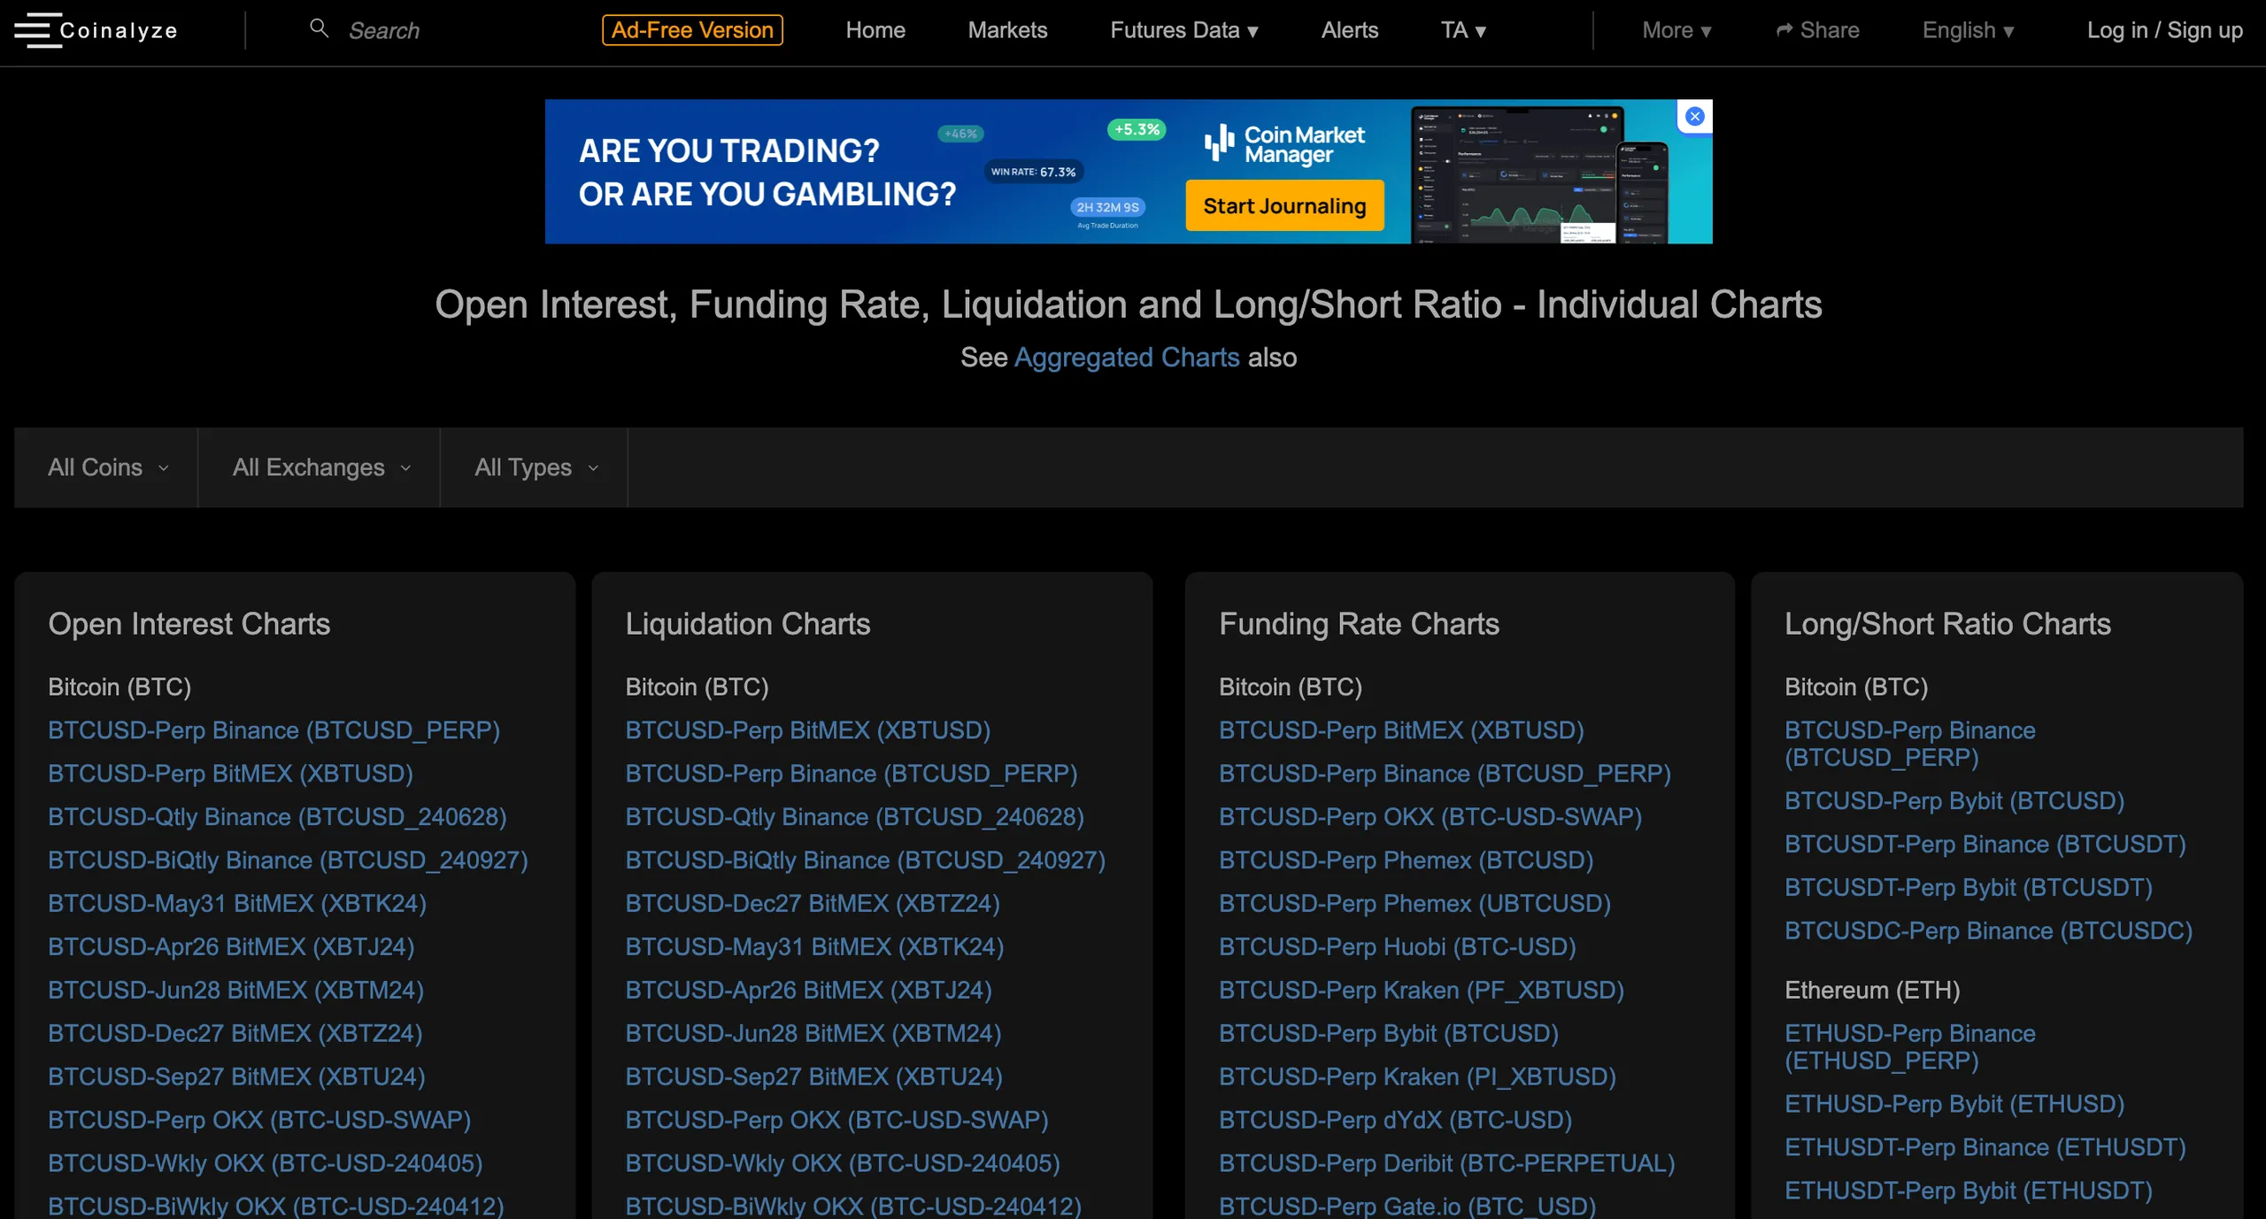Viewport: 2266px width, 1219px height.
Task: Expand the Futures Data menu
Action: pos(1183,30)
